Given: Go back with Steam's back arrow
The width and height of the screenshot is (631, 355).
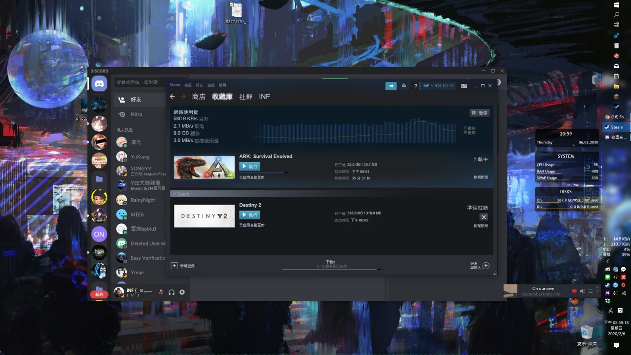Looking at the screenshot, I should pyautogui.click(x=172, y=97).
